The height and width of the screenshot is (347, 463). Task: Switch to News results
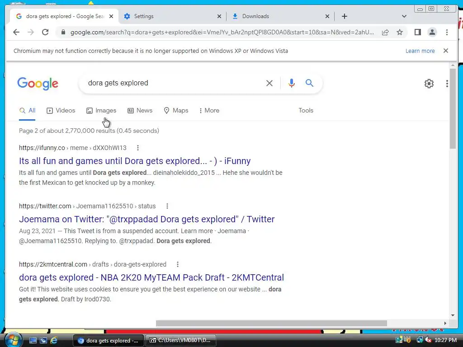140,110
